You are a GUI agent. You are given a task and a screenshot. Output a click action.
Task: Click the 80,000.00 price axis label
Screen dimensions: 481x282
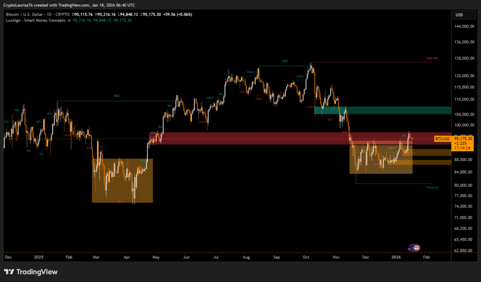[x=463, y=185]
